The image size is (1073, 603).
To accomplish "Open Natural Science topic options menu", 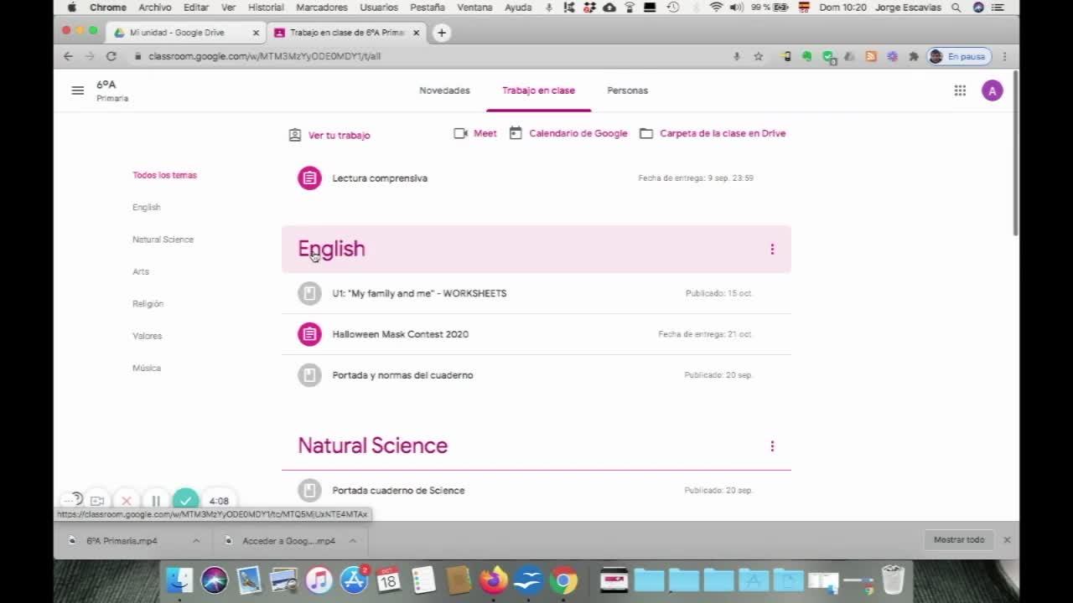I will (772, 446).
